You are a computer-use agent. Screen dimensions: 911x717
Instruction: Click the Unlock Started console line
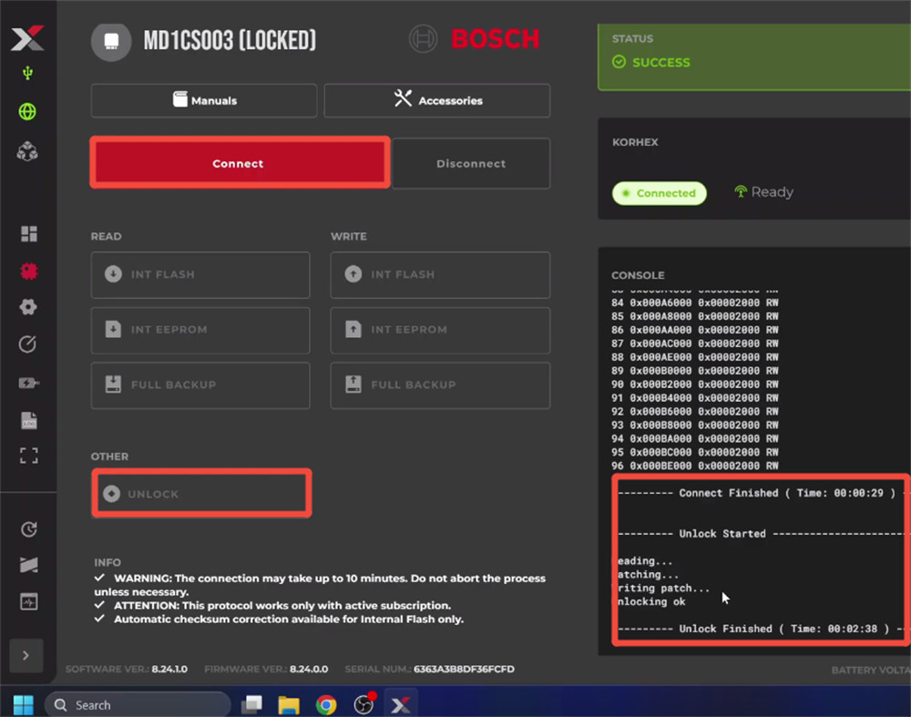pos(761,533)
